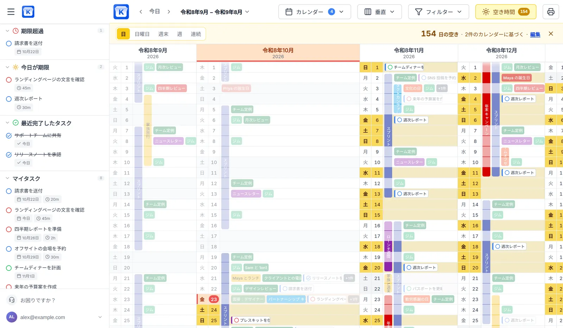Complete 請求書を送付 in the overdue section
This screenshot has width=563, height=328.
pos(9,44)
